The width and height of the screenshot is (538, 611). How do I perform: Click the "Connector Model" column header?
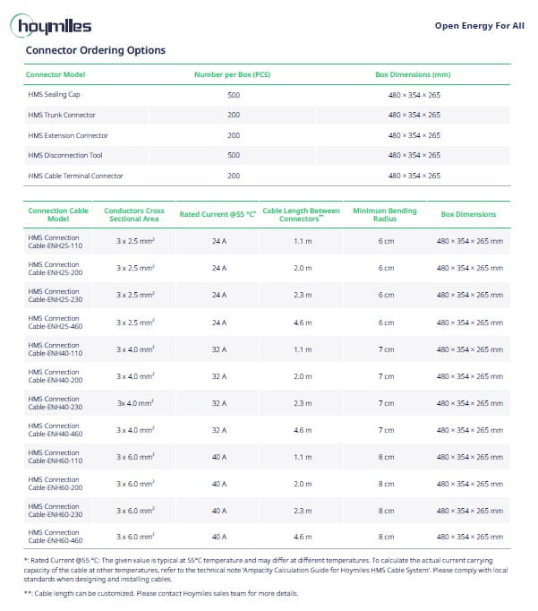(56, 74)
